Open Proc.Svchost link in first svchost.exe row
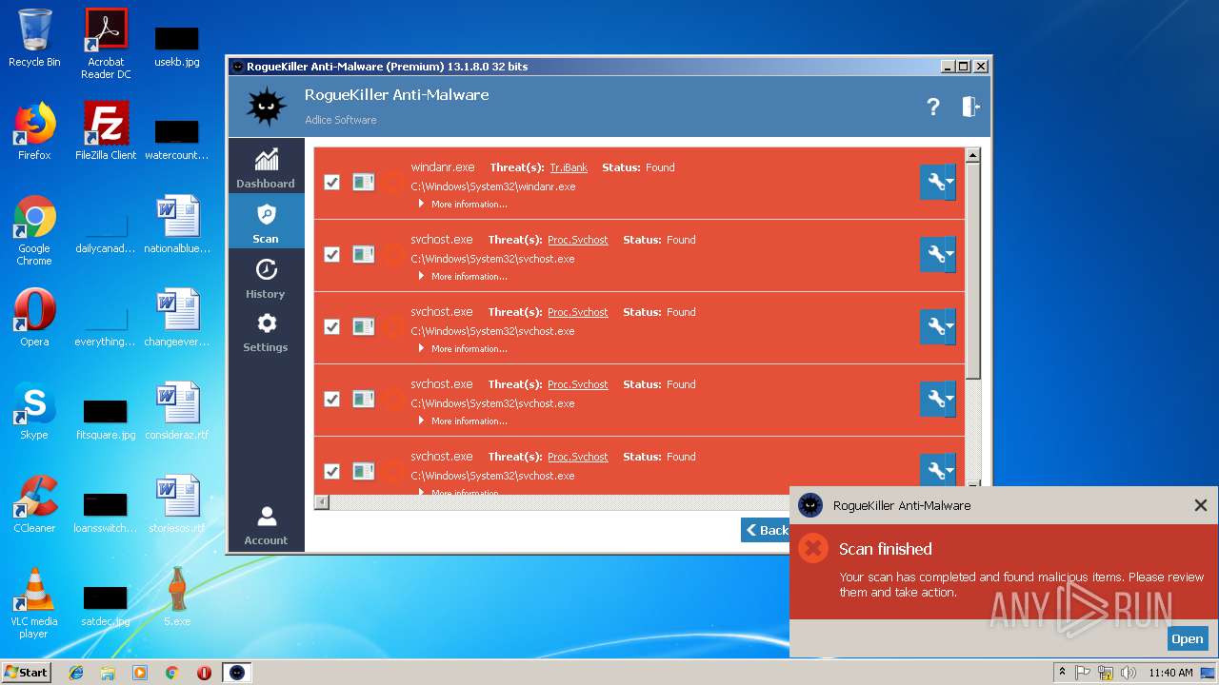The width and height of the screenshot is (1219, 685). coord(577,240)
